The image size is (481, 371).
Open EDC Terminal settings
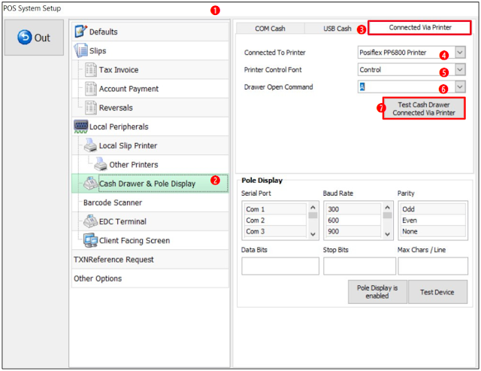(150, 221)
